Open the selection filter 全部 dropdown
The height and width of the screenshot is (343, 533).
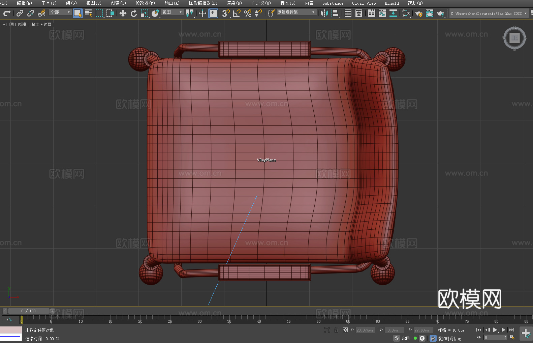(60, 12)
